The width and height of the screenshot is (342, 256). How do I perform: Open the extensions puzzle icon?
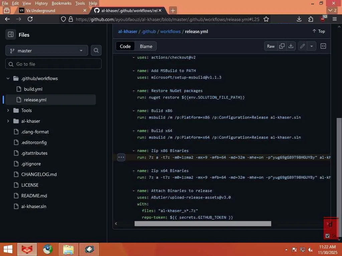311,19
